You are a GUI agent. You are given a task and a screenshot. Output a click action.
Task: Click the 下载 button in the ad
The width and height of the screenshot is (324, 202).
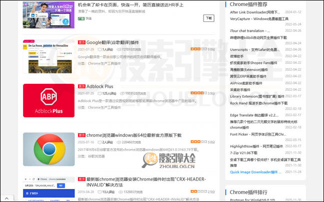coord(208,18)
